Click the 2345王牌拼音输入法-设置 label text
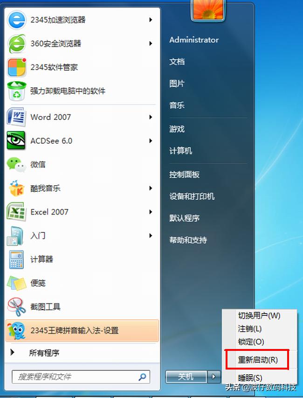Viewport: 303px width, 398px height. 74,330
